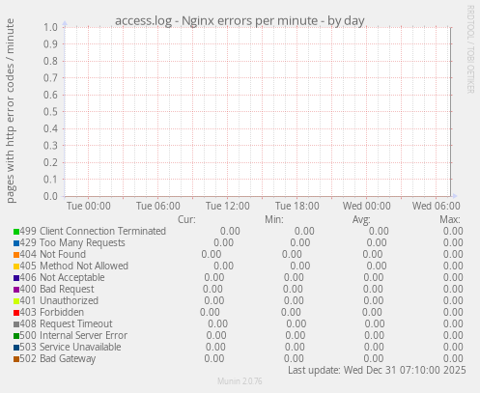Click the Avg value in the 405 Method Not Allowed row
Screen dimensions: 480x393
(377, 266)
